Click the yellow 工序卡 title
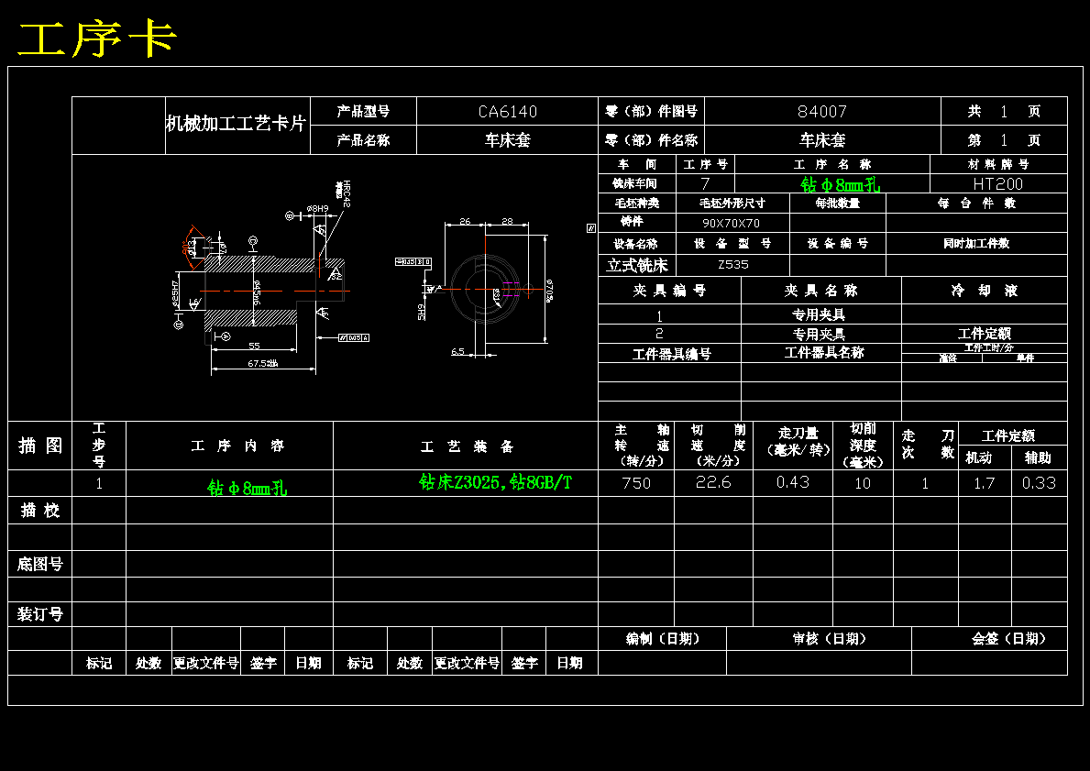Viewport: 1090px width, 771px height. [x=97, y=39]
